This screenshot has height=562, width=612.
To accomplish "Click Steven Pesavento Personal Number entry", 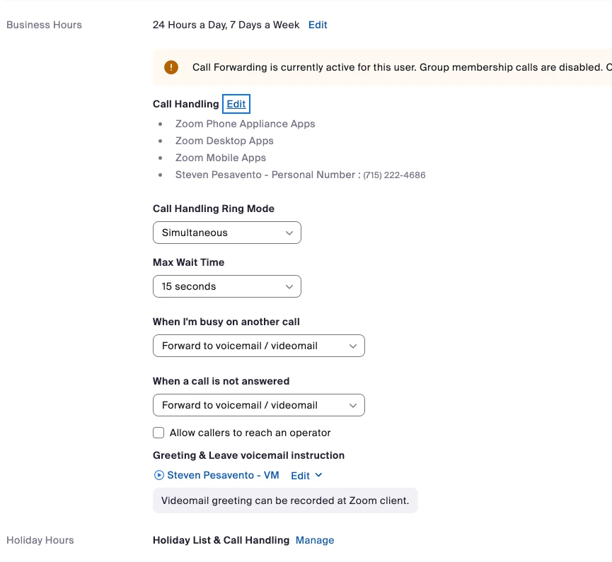I will (x=300, y=175).
